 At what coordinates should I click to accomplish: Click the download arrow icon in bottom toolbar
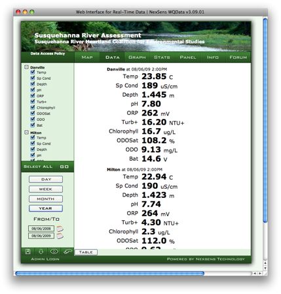[x=41, y=252]
